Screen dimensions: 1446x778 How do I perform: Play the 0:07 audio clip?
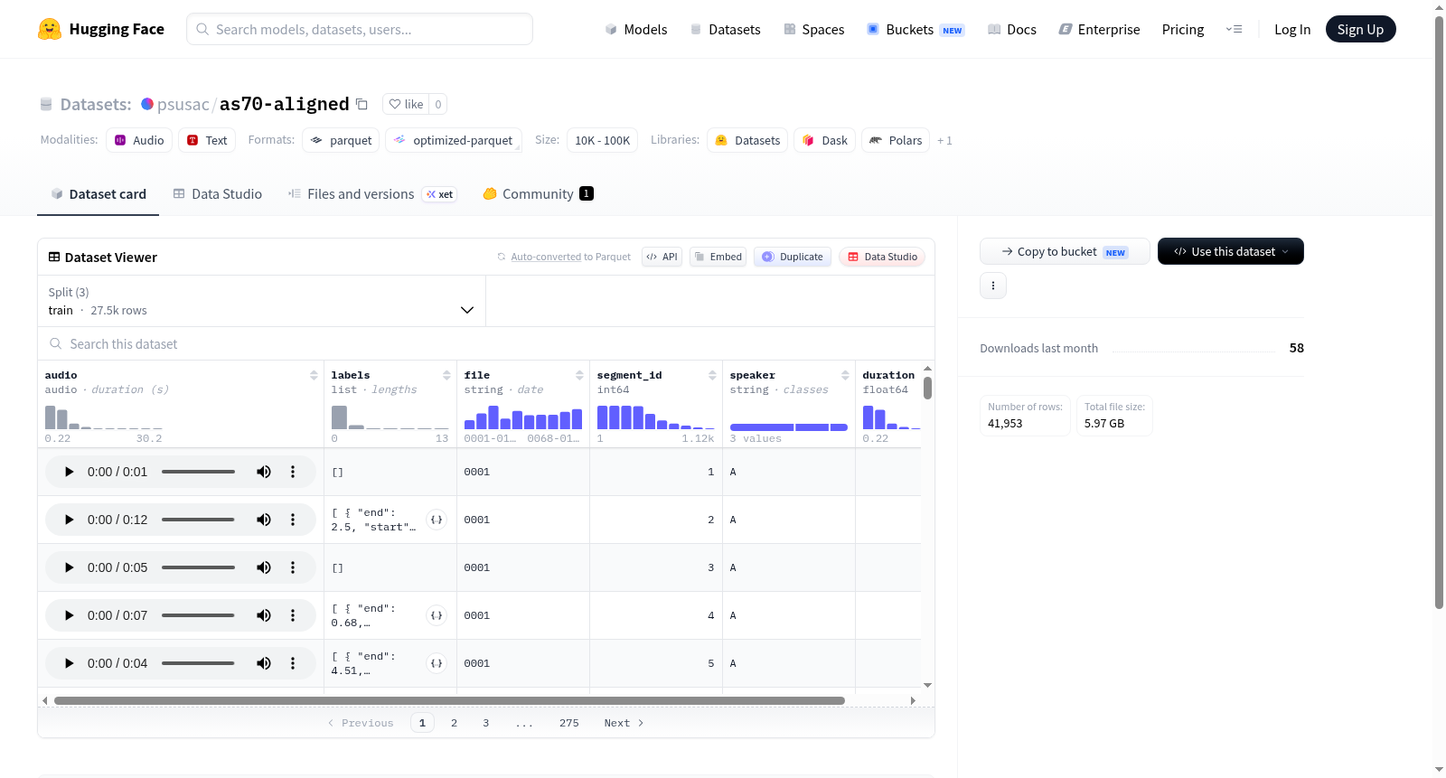(70, 615)
